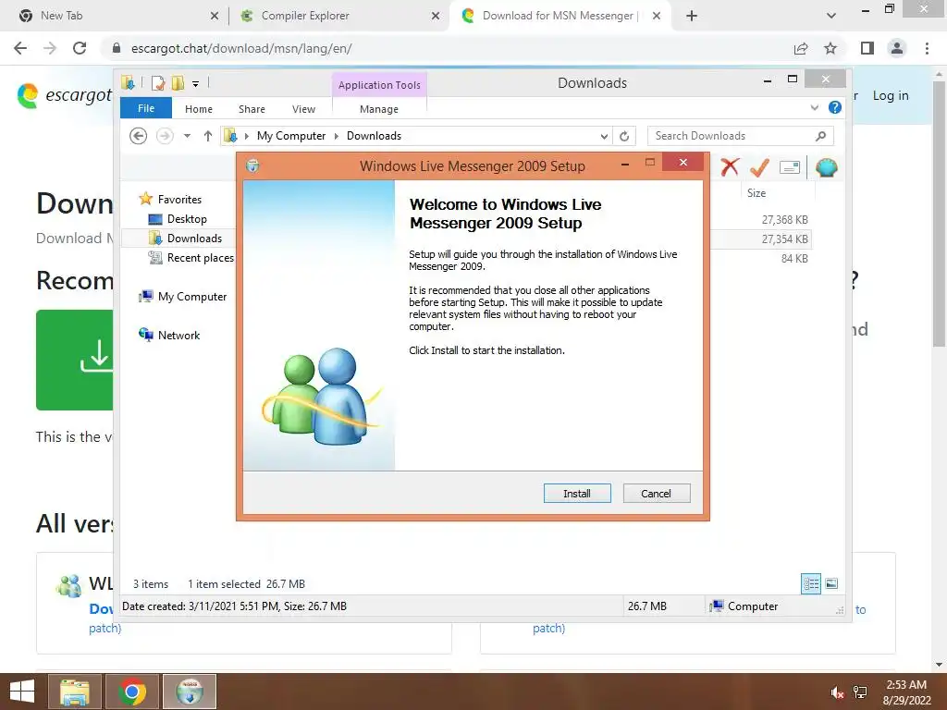The width and height of the screenshot is (947, 710).
Task: Open Chrome profile avatar menu
Action: 897,48
